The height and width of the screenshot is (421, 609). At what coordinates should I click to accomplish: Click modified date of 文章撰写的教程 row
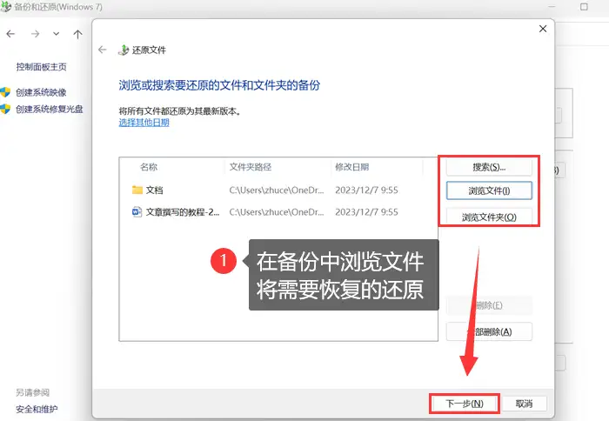click(x=366, y=212)
